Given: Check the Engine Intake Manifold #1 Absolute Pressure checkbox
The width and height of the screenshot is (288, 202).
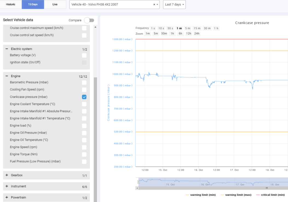Looking at the screenshot, I should [84, 111].
